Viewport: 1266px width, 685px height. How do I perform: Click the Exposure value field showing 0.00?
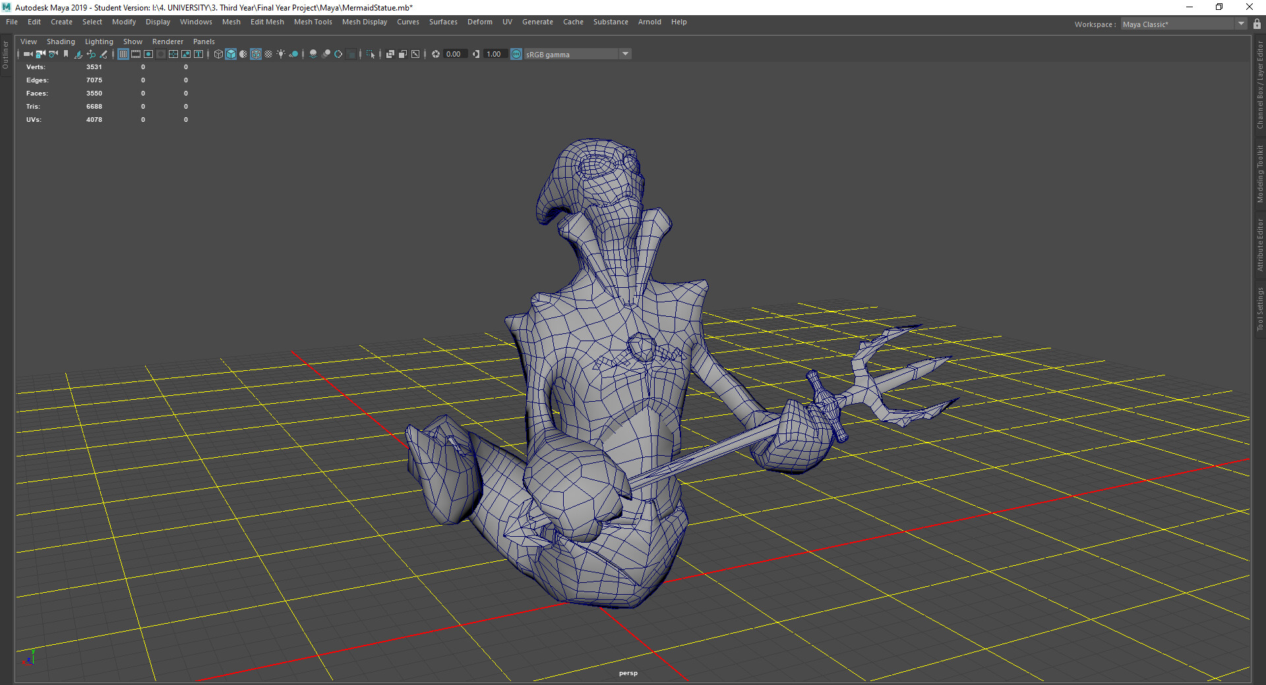[x=454, y=54]
